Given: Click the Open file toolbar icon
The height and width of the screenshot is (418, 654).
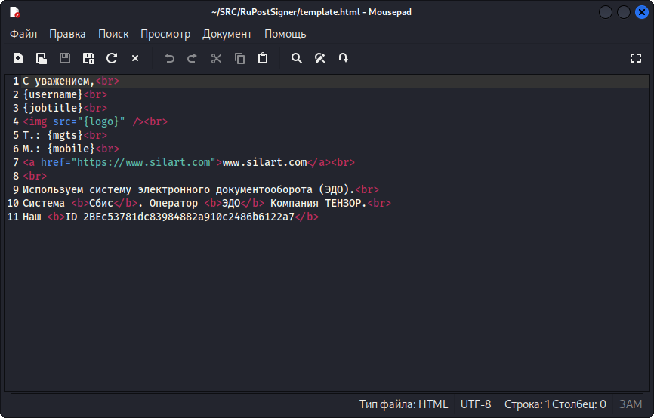Looking at the screenshot, I should [x=42, y=58].
